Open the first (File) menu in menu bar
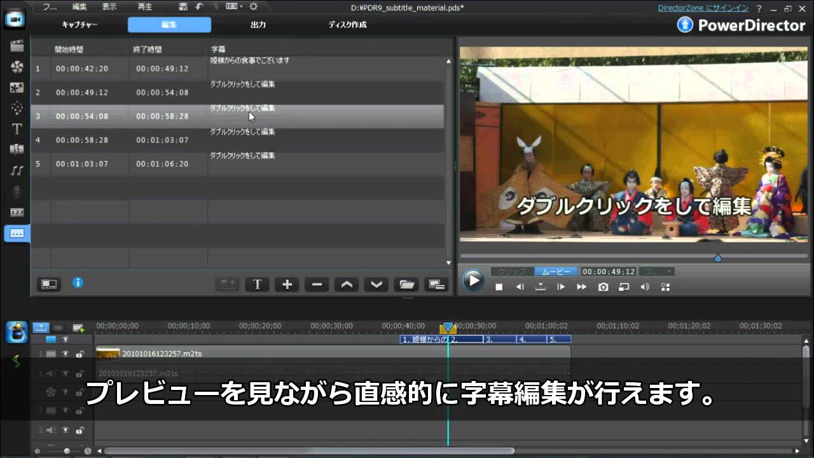This screenshot has height=458, width=814. click(51, 7)
